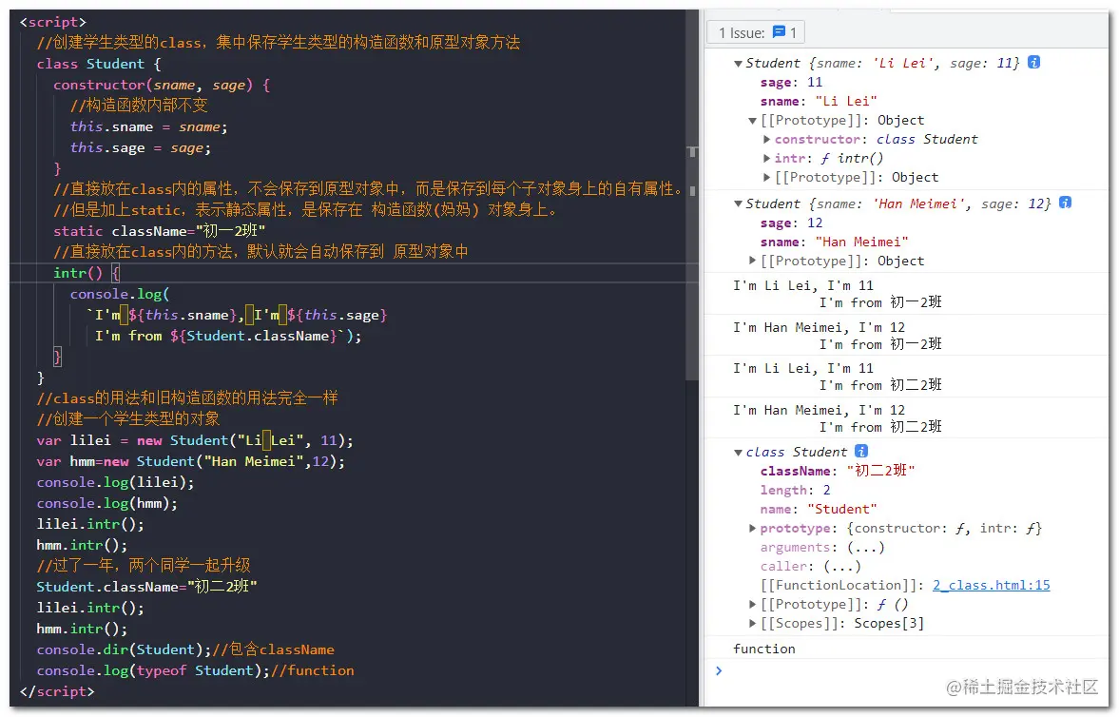Click the intr() method definition line
Viewport: 1119px width, 717px height.
(x=87, y=273)
